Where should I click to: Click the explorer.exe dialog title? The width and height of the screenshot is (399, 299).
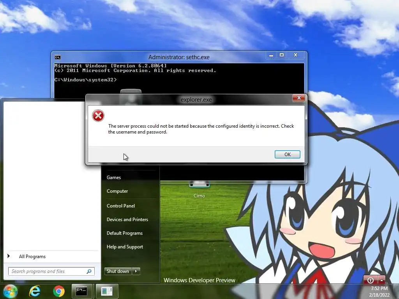click(x=196, y=99)
